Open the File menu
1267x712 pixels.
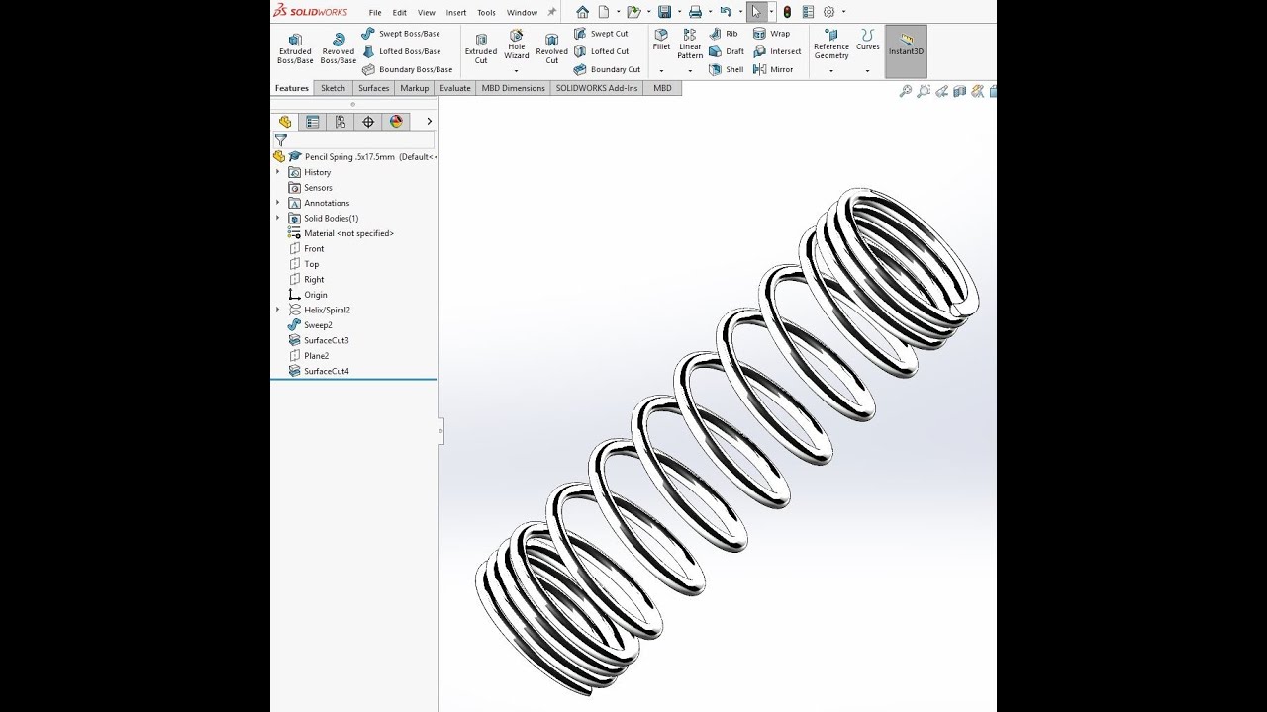coord(375,13)
